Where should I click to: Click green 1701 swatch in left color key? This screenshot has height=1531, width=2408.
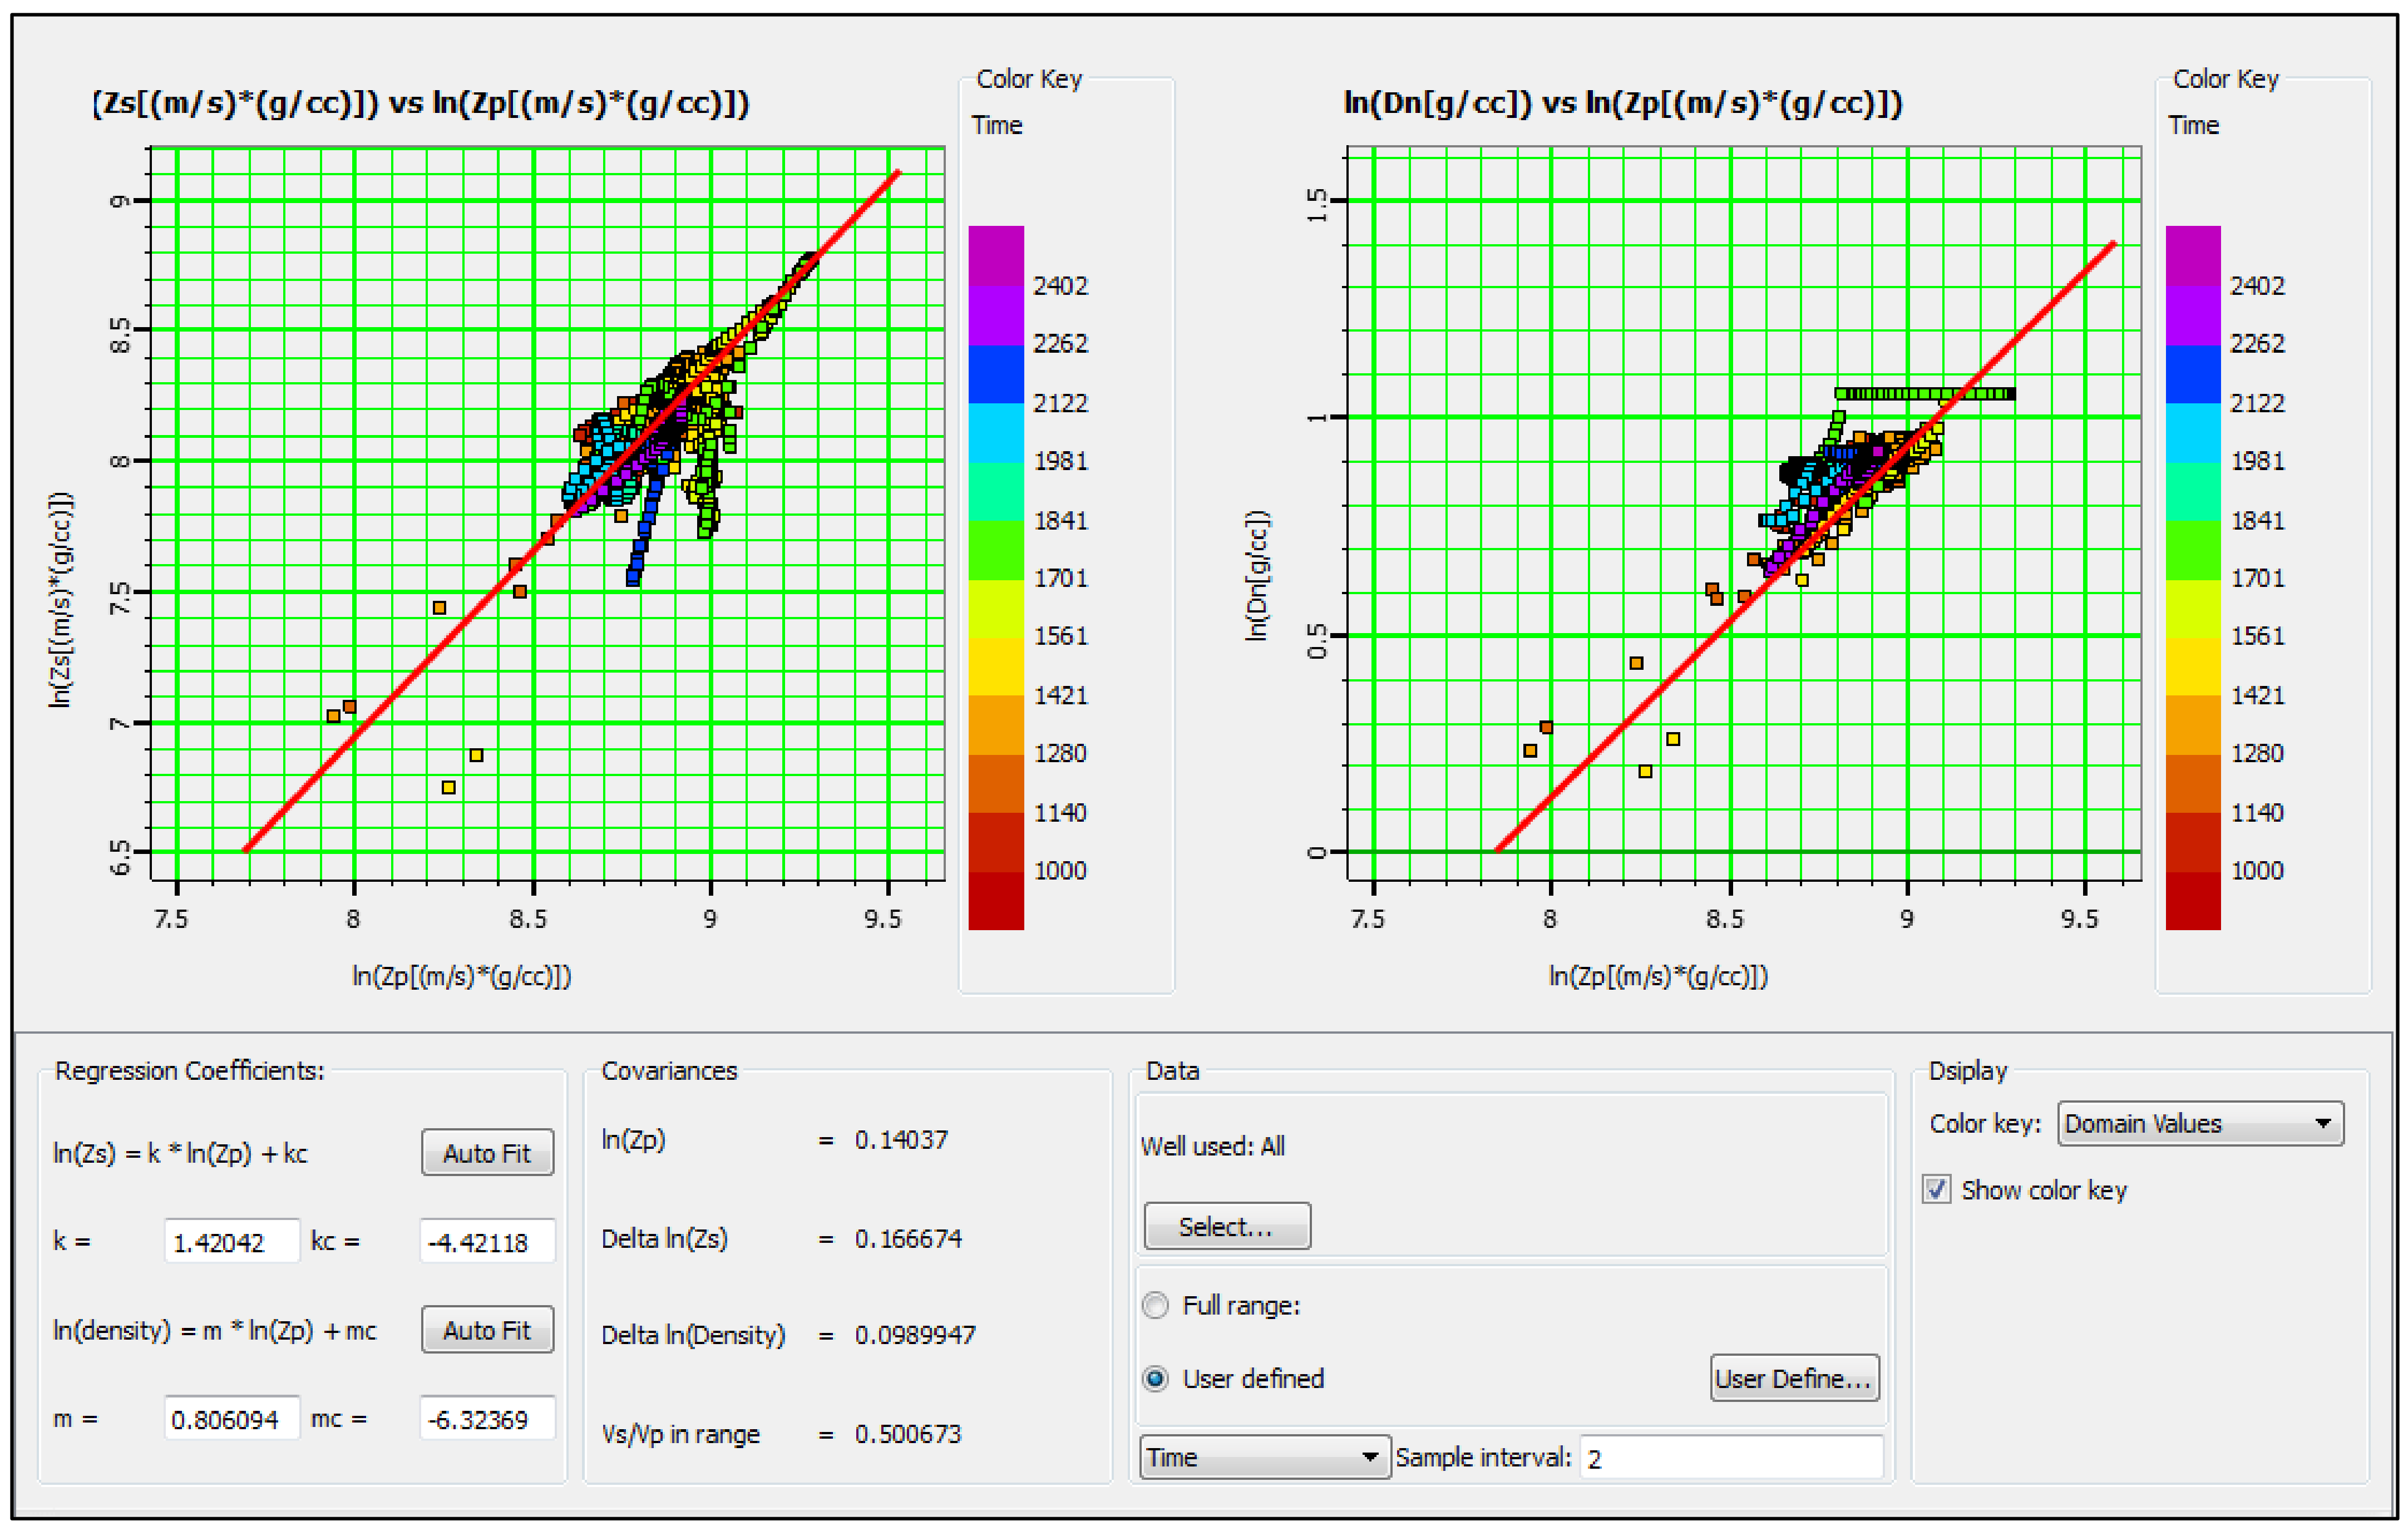point(996,550)
